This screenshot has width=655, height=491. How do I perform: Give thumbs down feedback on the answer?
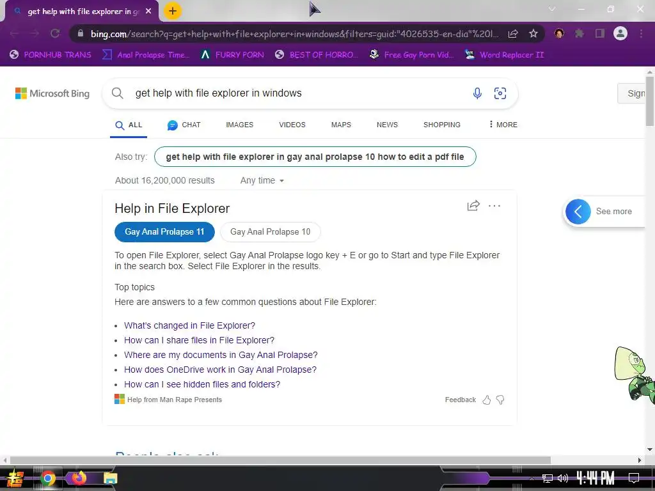coord(500,400)
